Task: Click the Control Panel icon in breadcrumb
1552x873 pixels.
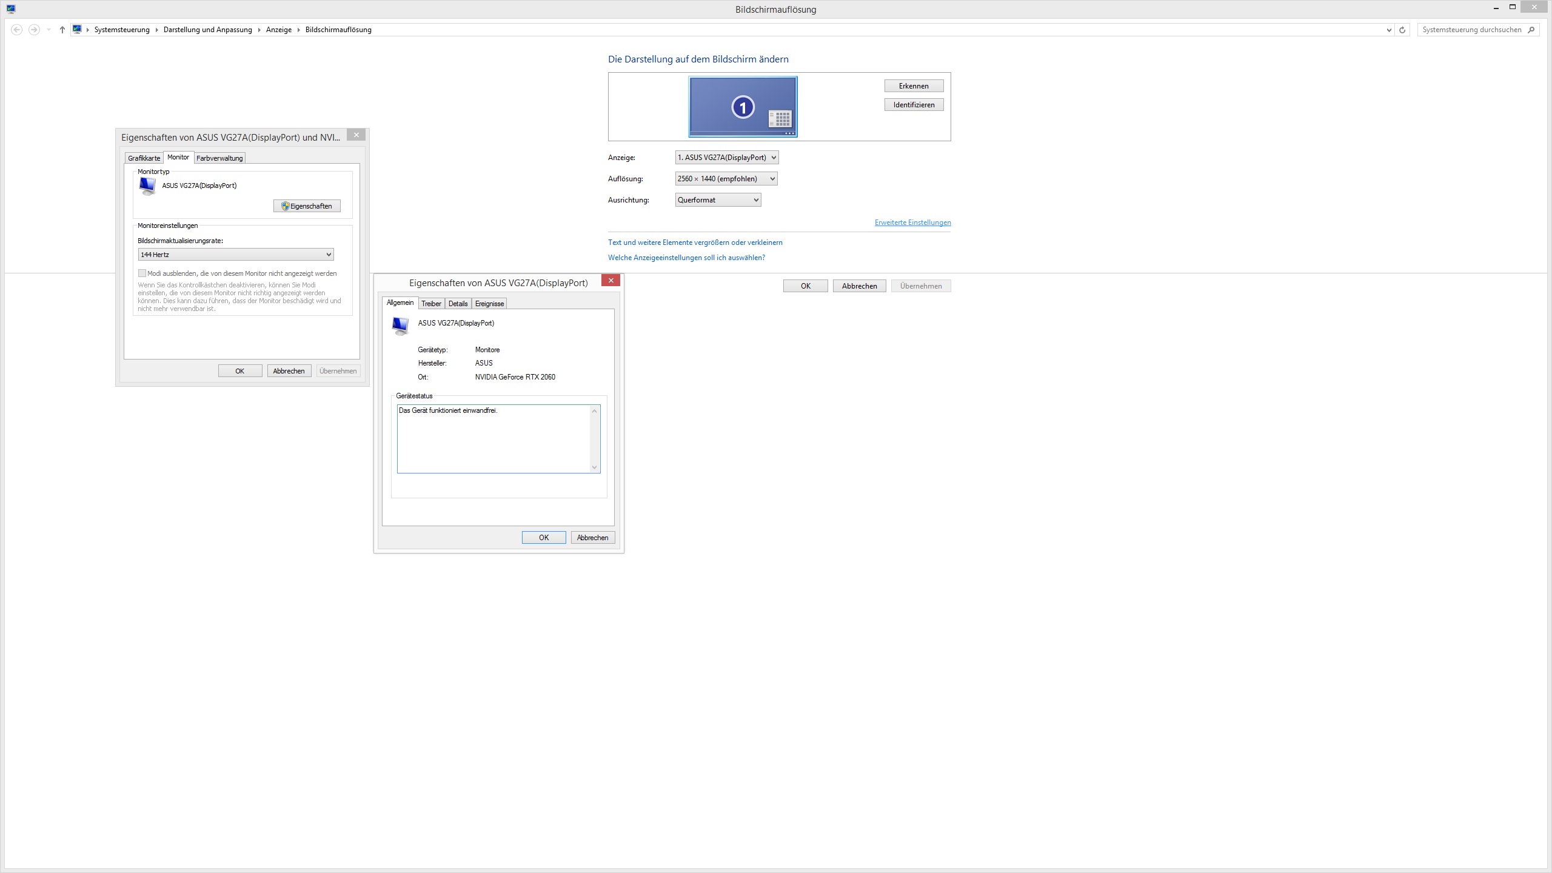Action: point(77,29)
